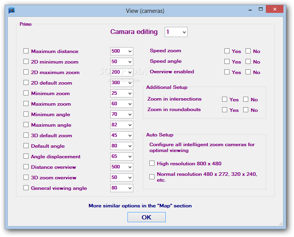Viewport: 294px width, 237px height.
Task: Check Yes for Zoom in intersections
Action: click(x=225, y=99)
